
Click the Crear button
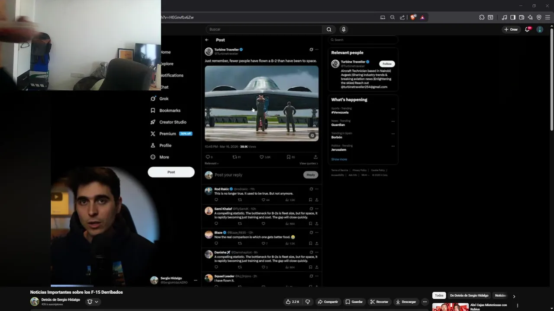pos(511,29)
